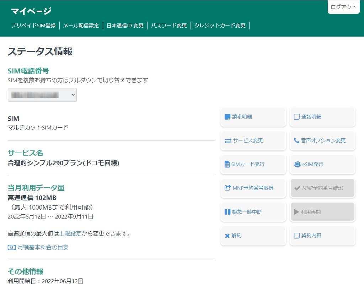Click the phone icon for 音声オプション変更
This screenshot has width=364, height=298.
click(x=296, y=140)
